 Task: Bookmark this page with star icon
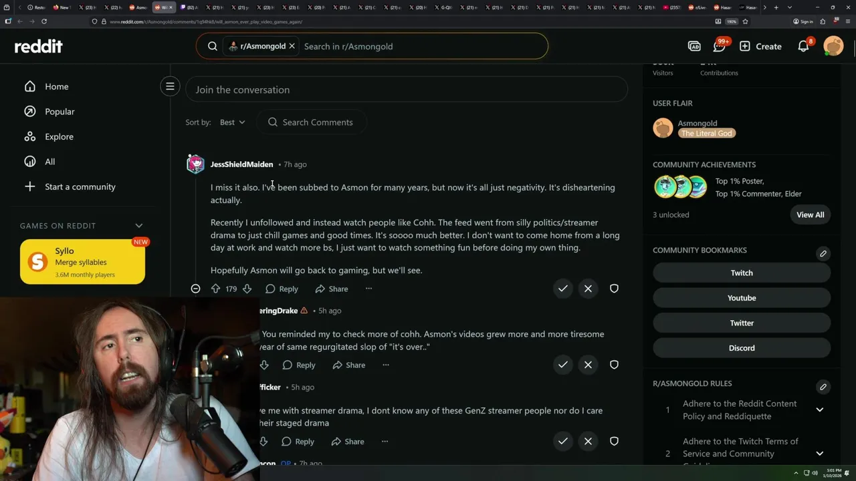pos(745,21)
